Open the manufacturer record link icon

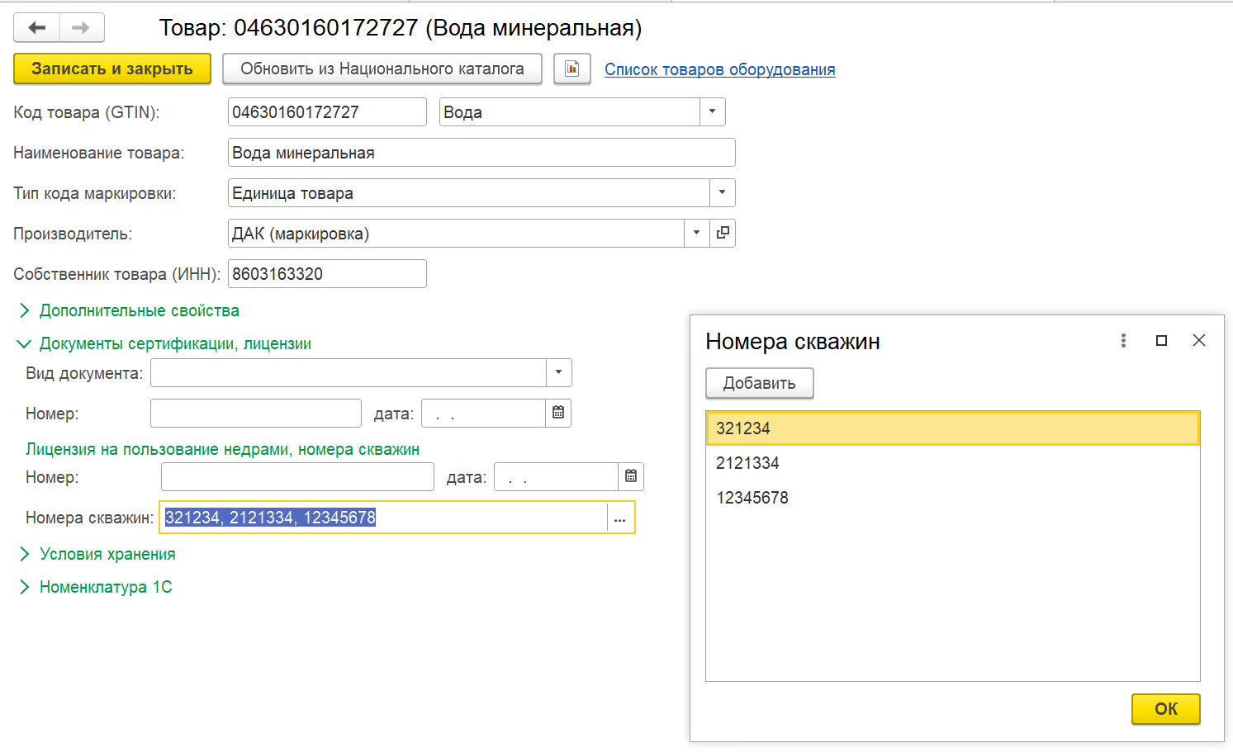coord(723,234)
